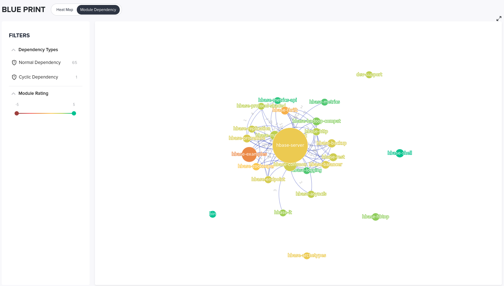Select the green hbase-shell node

[x=400, y=153]
